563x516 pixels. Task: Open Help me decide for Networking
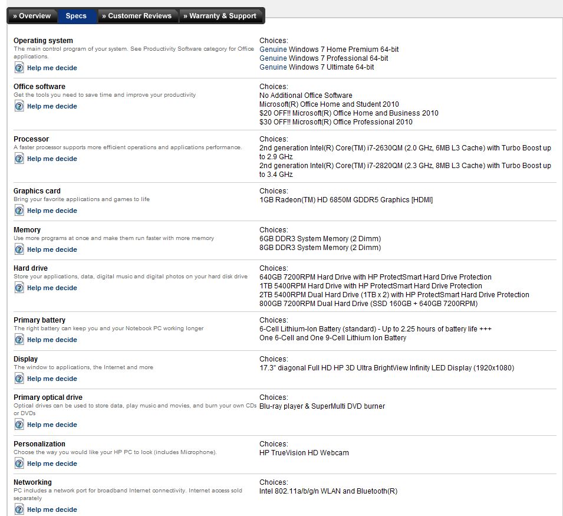point(52,510)
